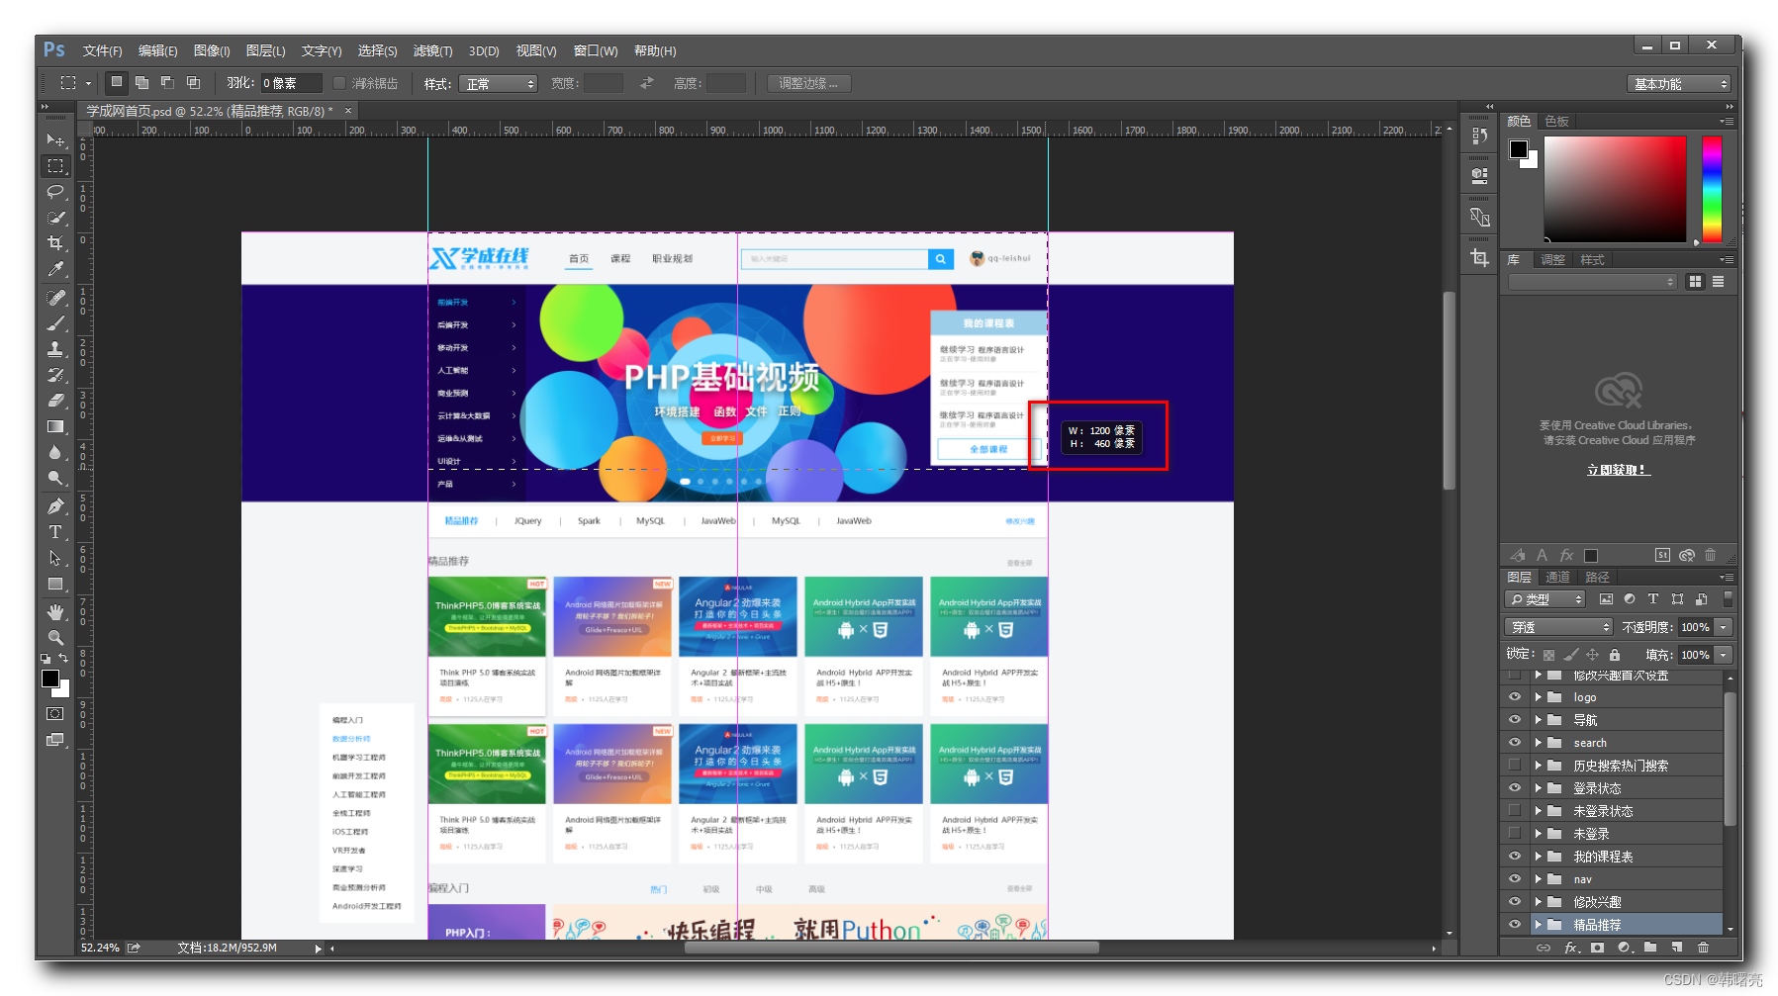
Task: Select the Move tool
Action: [x=55, y=140]
